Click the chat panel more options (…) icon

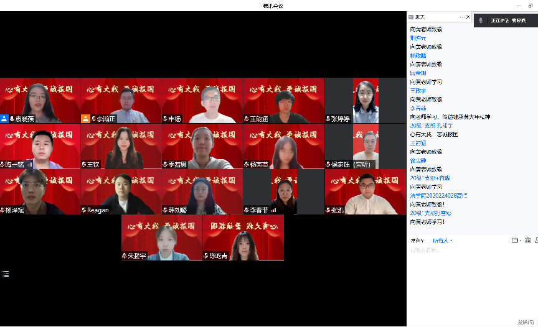point(462,17)
